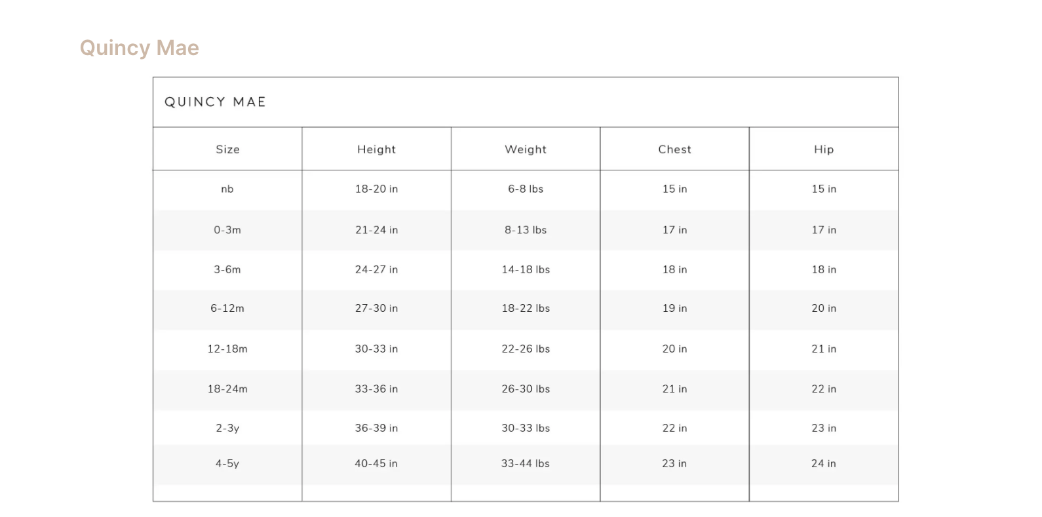The height and width of the screenshot is (517, 1042).
Task: Select the Hip column header
Action: coord(824,149)
